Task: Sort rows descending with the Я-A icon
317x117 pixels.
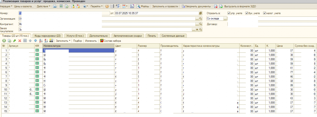Action: click(x=46, y=41)
